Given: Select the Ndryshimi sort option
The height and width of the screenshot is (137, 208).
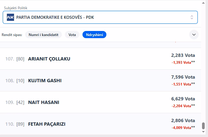Looking at the screenshot, I should click(94, 35).
